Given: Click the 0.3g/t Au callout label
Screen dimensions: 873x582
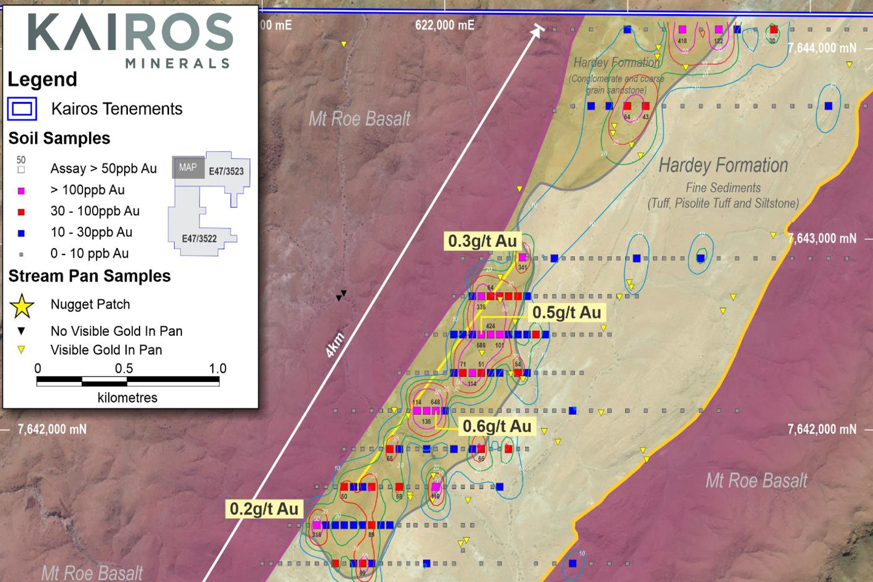Looking at the screenshot, I should tap(482, 241).
